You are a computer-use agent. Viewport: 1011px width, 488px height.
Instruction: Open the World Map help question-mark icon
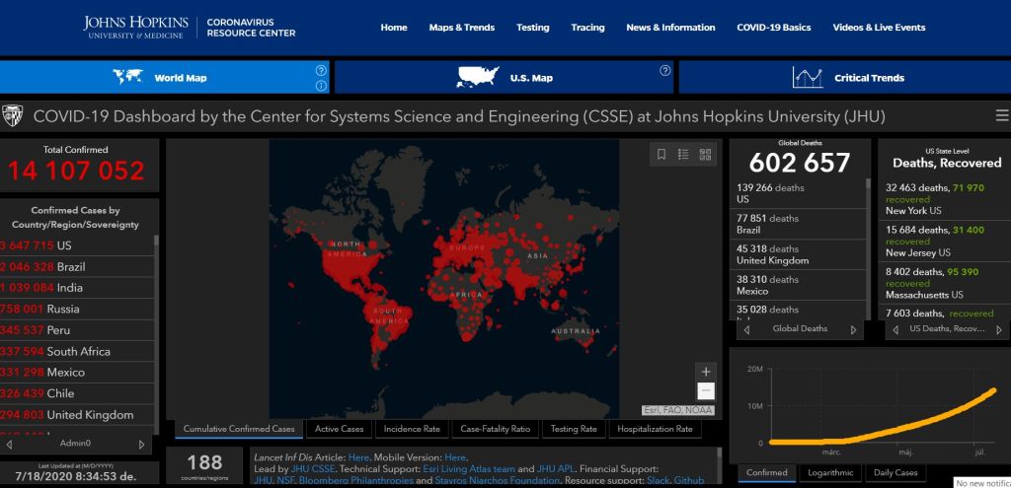click(x=321, y=70)
